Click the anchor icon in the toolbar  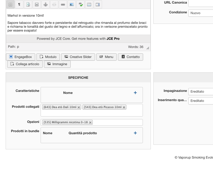45,4
